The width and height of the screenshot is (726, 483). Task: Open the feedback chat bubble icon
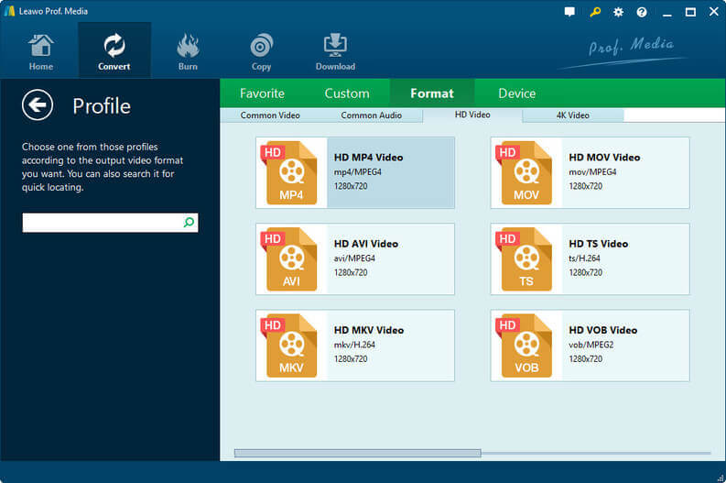coord(570,12)
